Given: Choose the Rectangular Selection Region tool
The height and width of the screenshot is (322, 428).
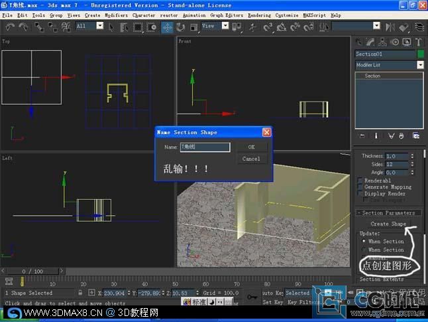Looking at the screenshot, I should coord(138,27).
